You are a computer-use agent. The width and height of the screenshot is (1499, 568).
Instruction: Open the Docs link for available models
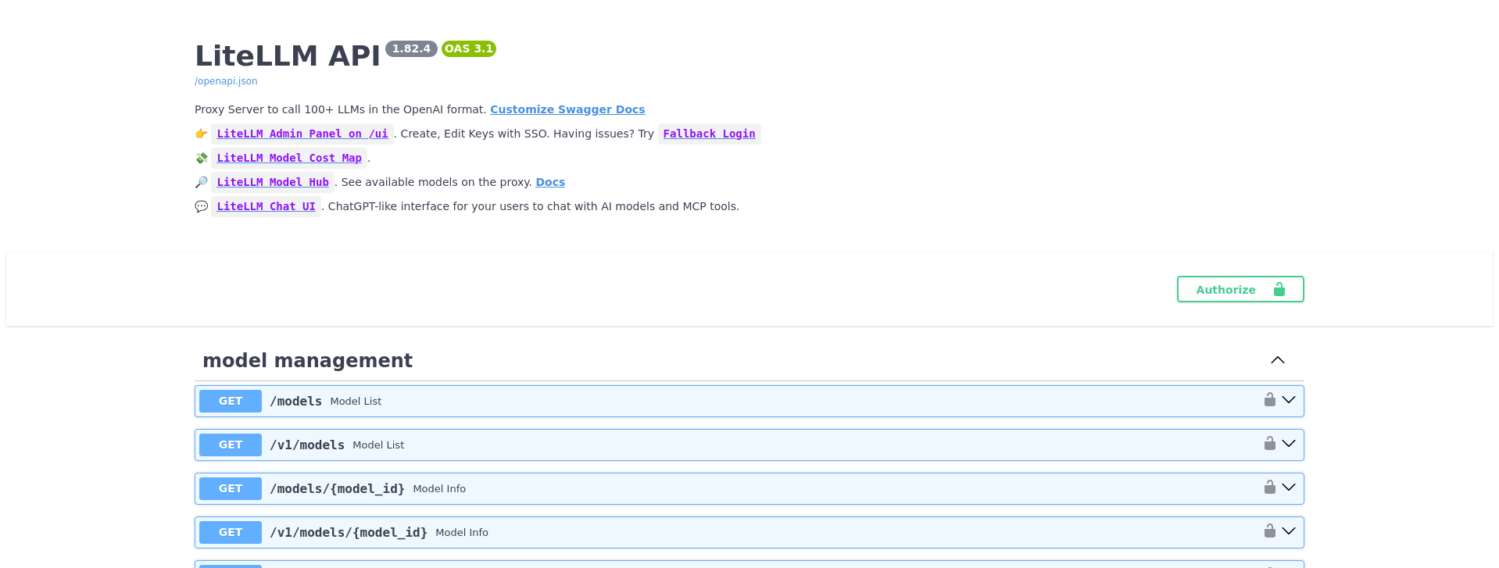550,182
